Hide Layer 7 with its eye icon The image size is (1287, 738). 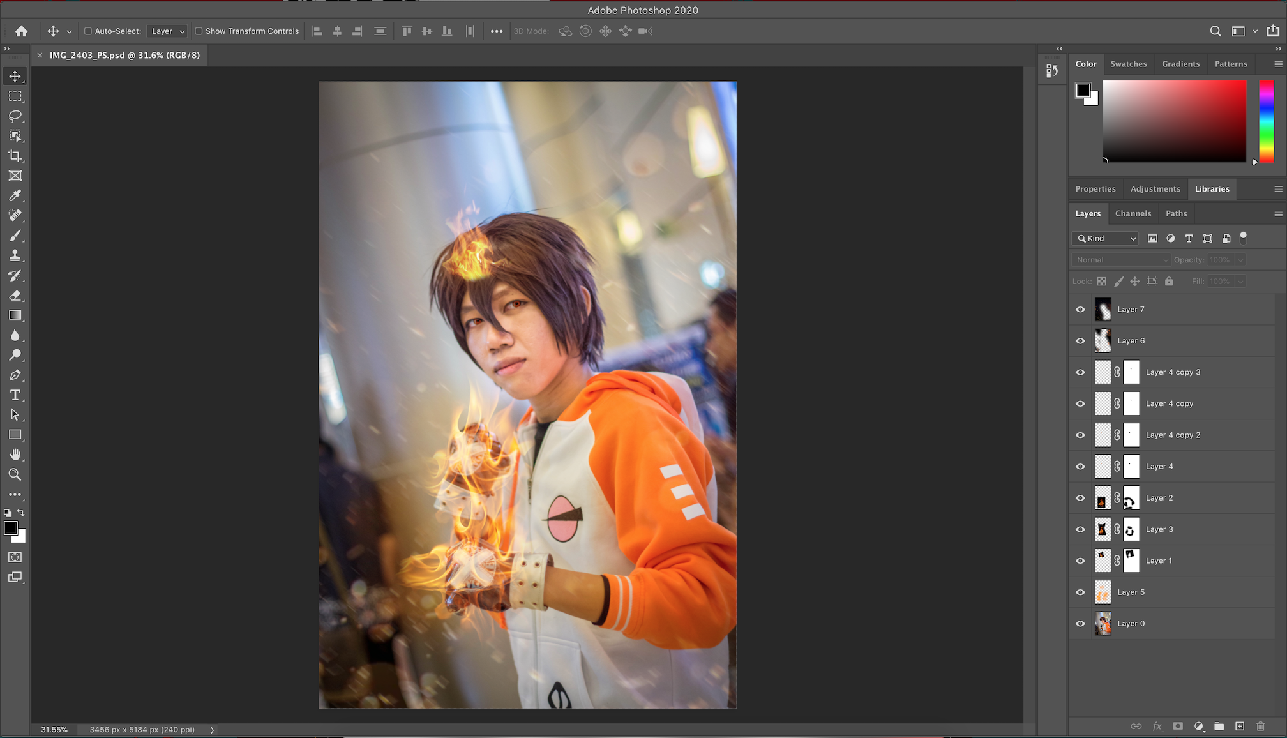pos(1080,310)
